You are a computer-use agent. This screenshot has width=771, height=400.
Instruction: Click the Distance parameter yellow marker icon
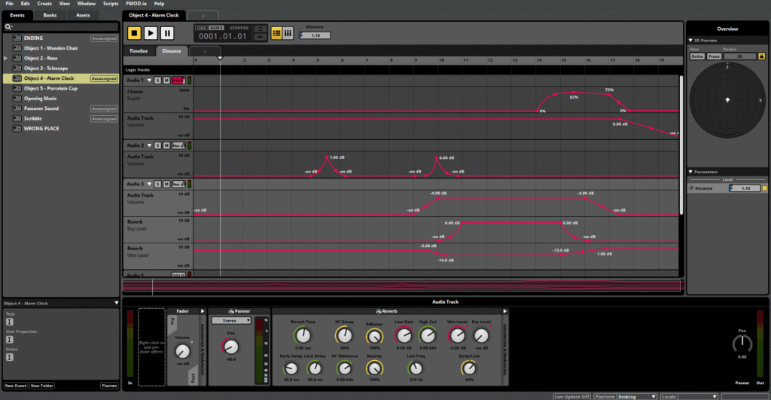point(765,188)
